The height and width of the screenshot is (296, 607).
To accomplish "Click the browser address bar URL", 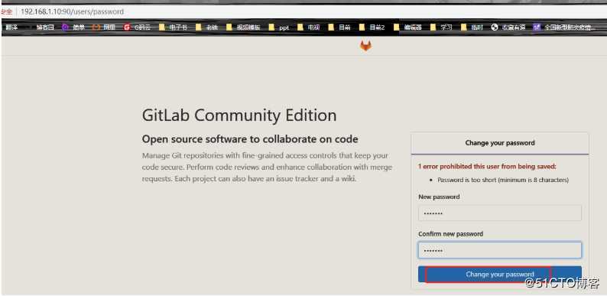I will coord(72,11).
